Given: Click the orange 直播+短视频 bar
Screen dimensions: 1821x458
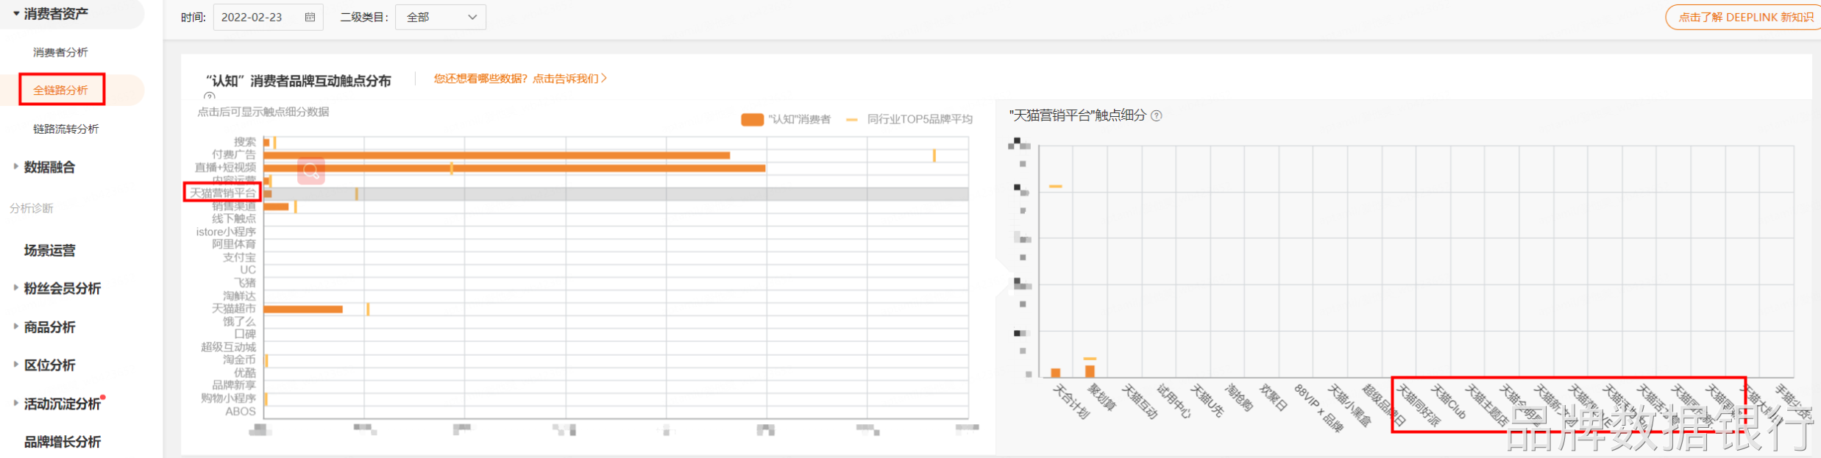Looking at the screenshot, I should tap(514, 168).
